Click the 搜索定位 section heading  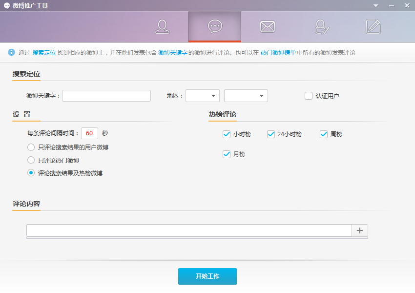26,74
